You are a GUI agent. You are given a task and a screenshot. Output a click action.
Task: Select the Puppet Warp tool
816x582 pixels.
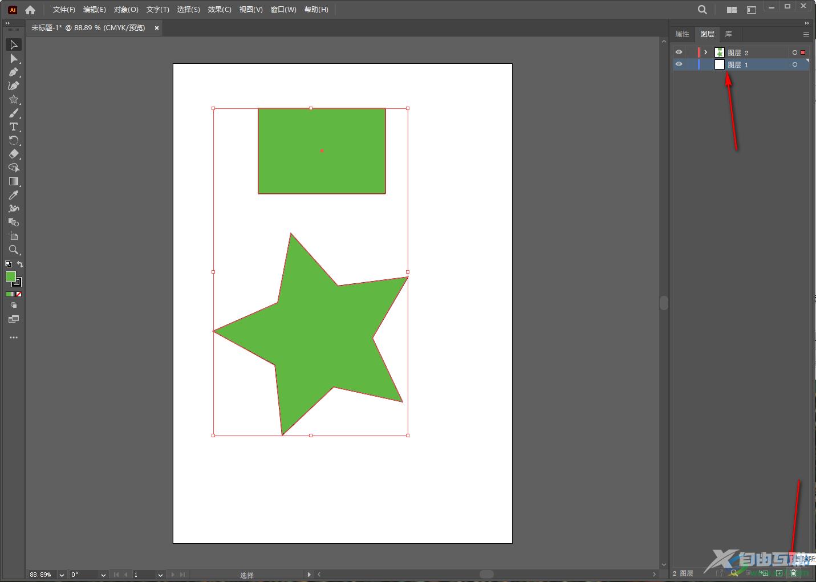tap(14, 209)
